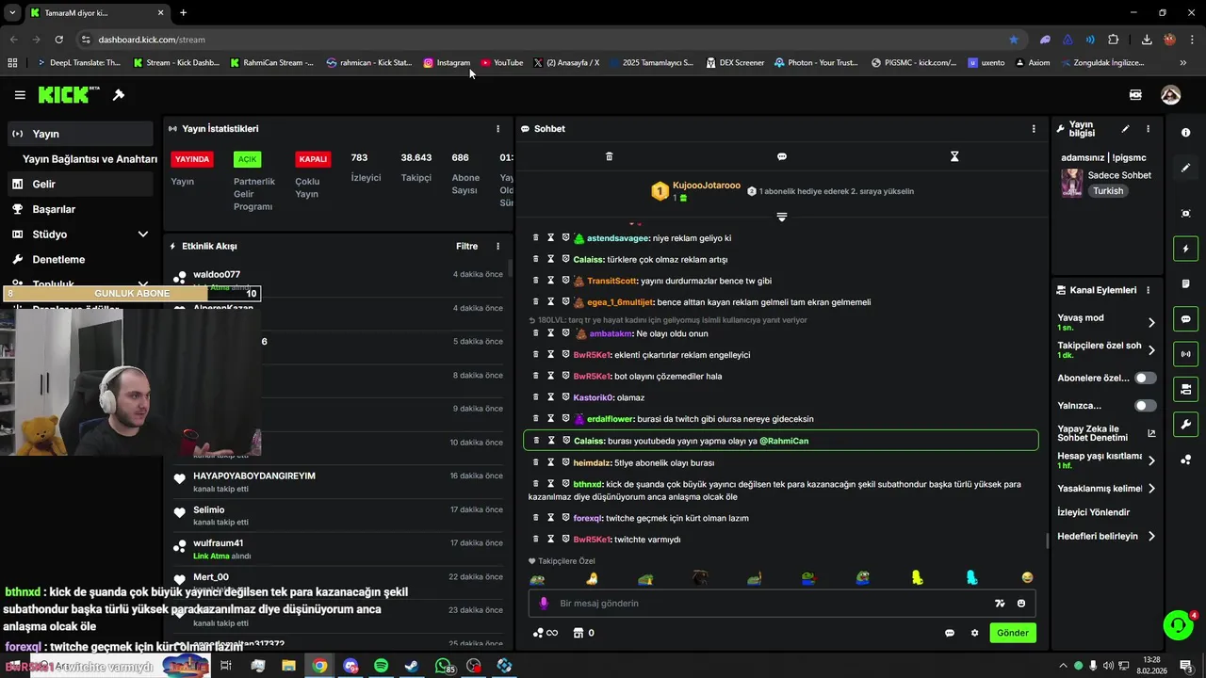Open the hamburger menu next to Kick logo

coord(20,95)
